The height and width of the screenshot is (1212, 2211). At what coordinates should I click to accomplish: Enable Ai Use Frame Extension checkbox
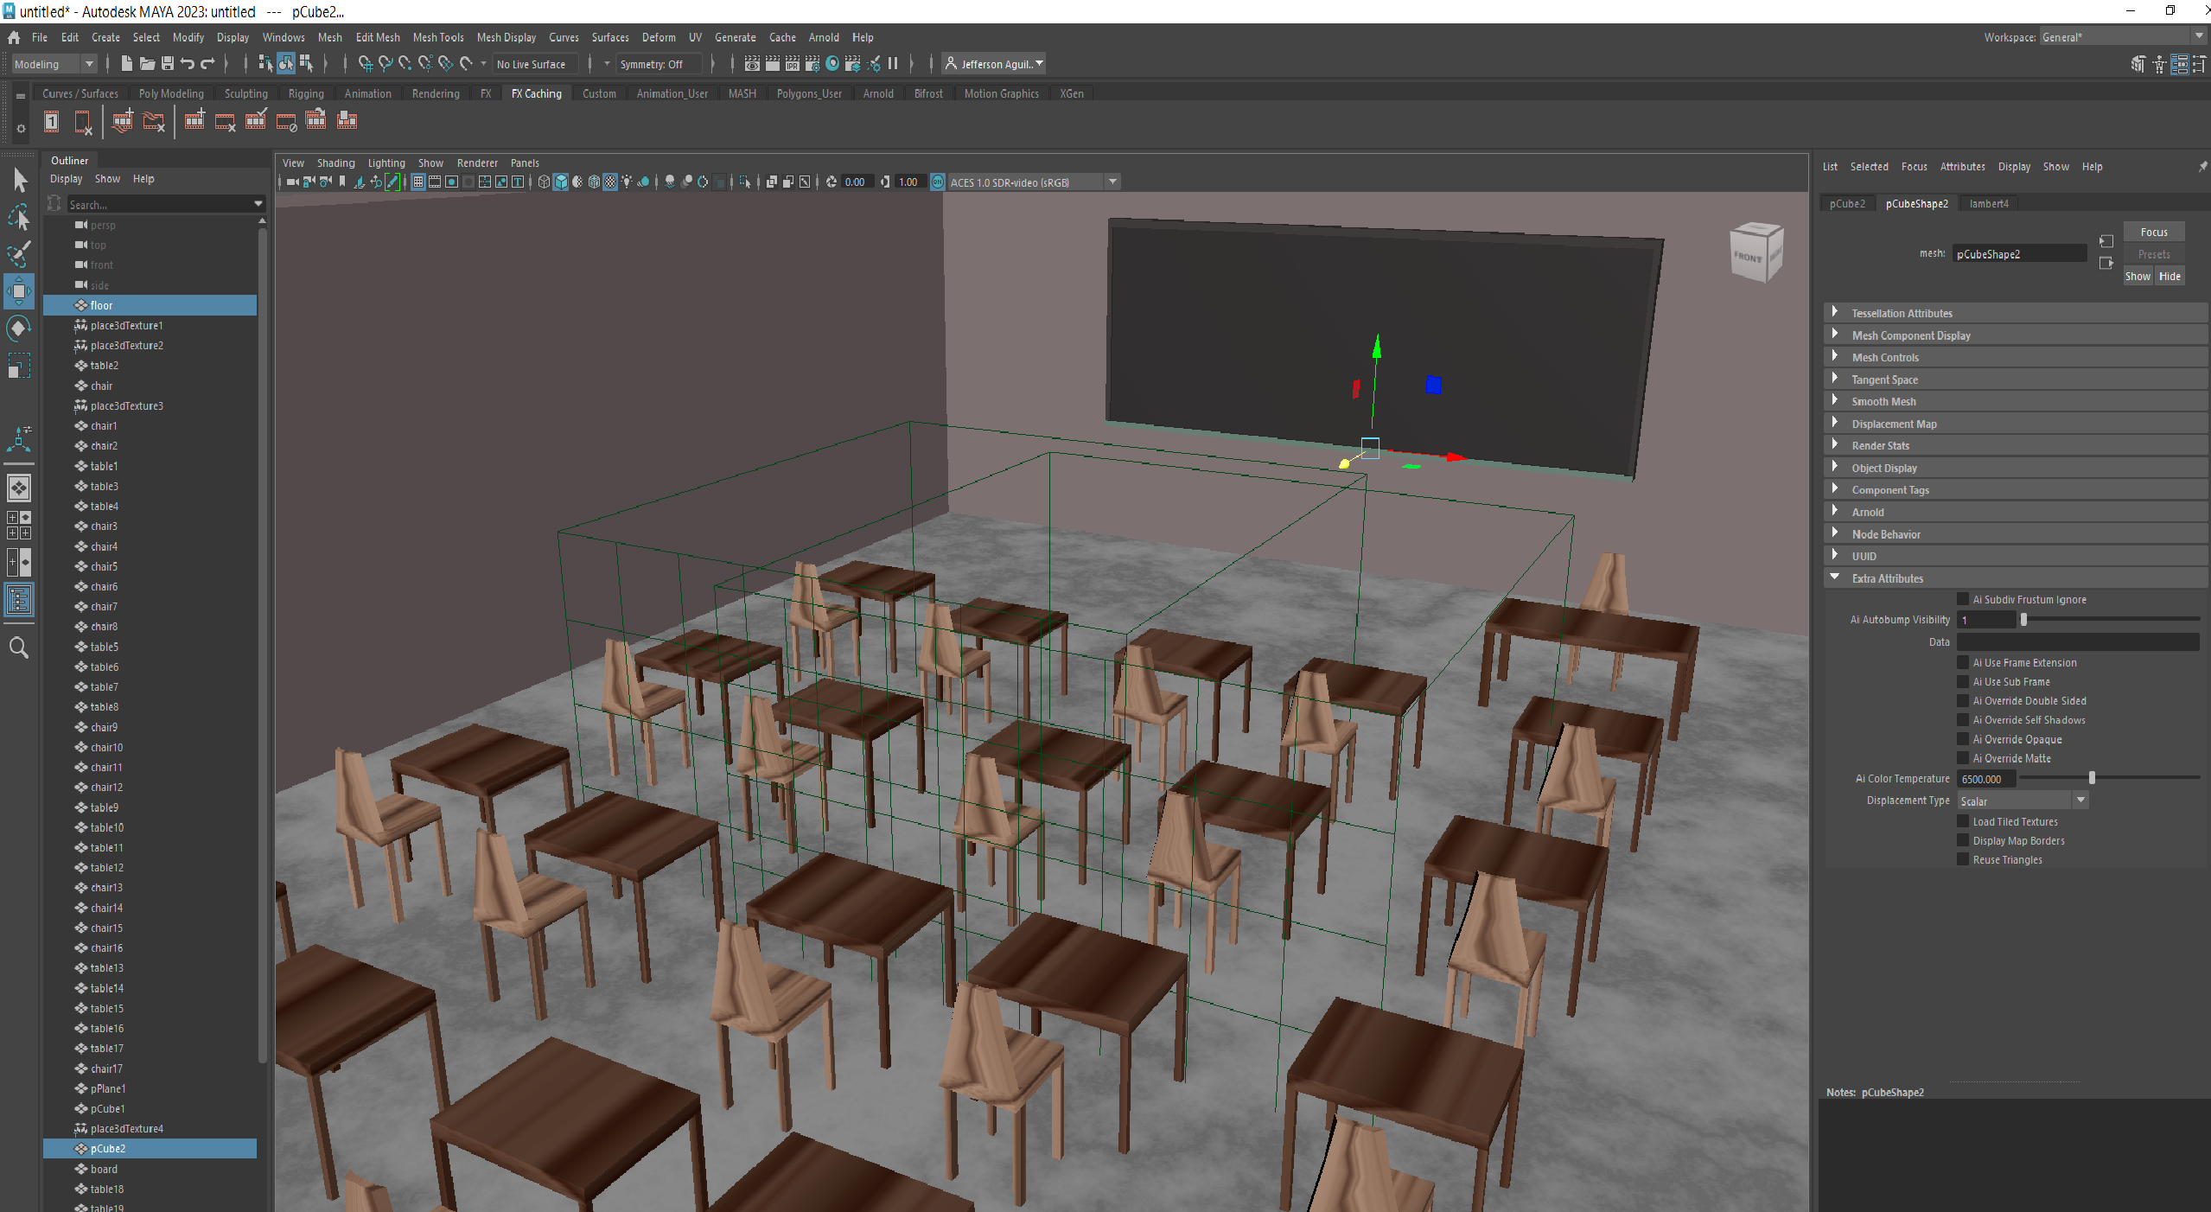pos(1963,662)
